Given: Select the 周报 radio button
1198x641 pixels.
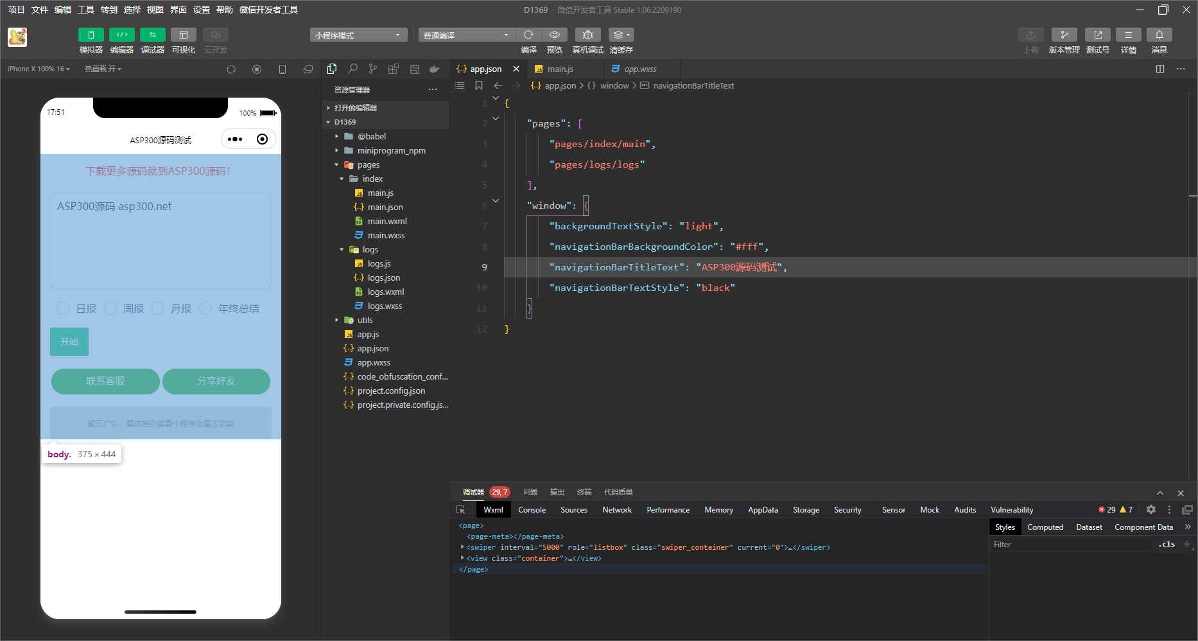Looking at the screenshot, I should click(110, 308).
